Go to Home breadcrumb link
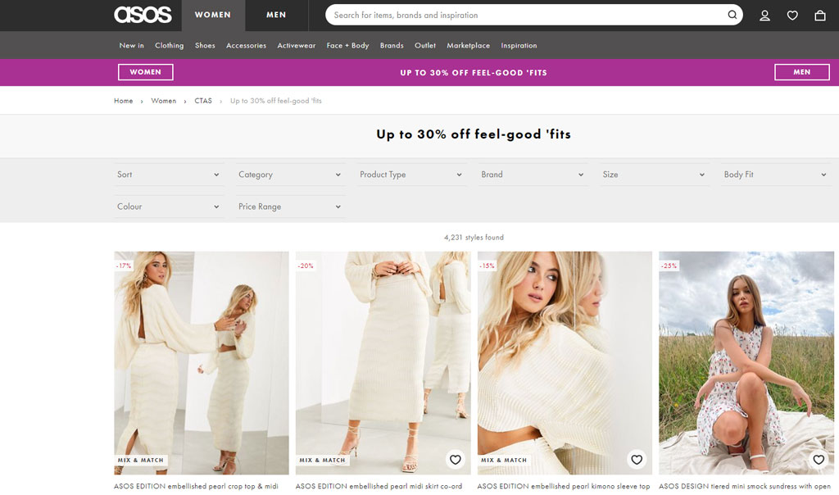 (124, 101)
